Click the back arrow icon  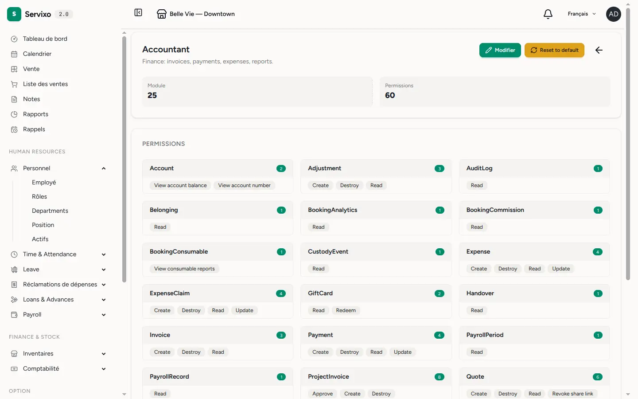(x=599, y=50)
